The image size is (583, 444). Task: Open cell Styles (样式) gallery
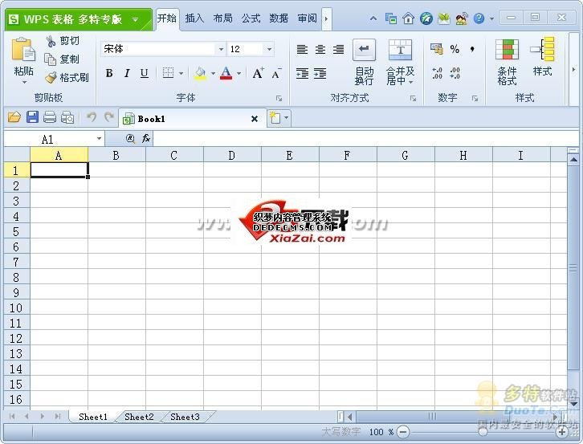[x=543, y=56]
